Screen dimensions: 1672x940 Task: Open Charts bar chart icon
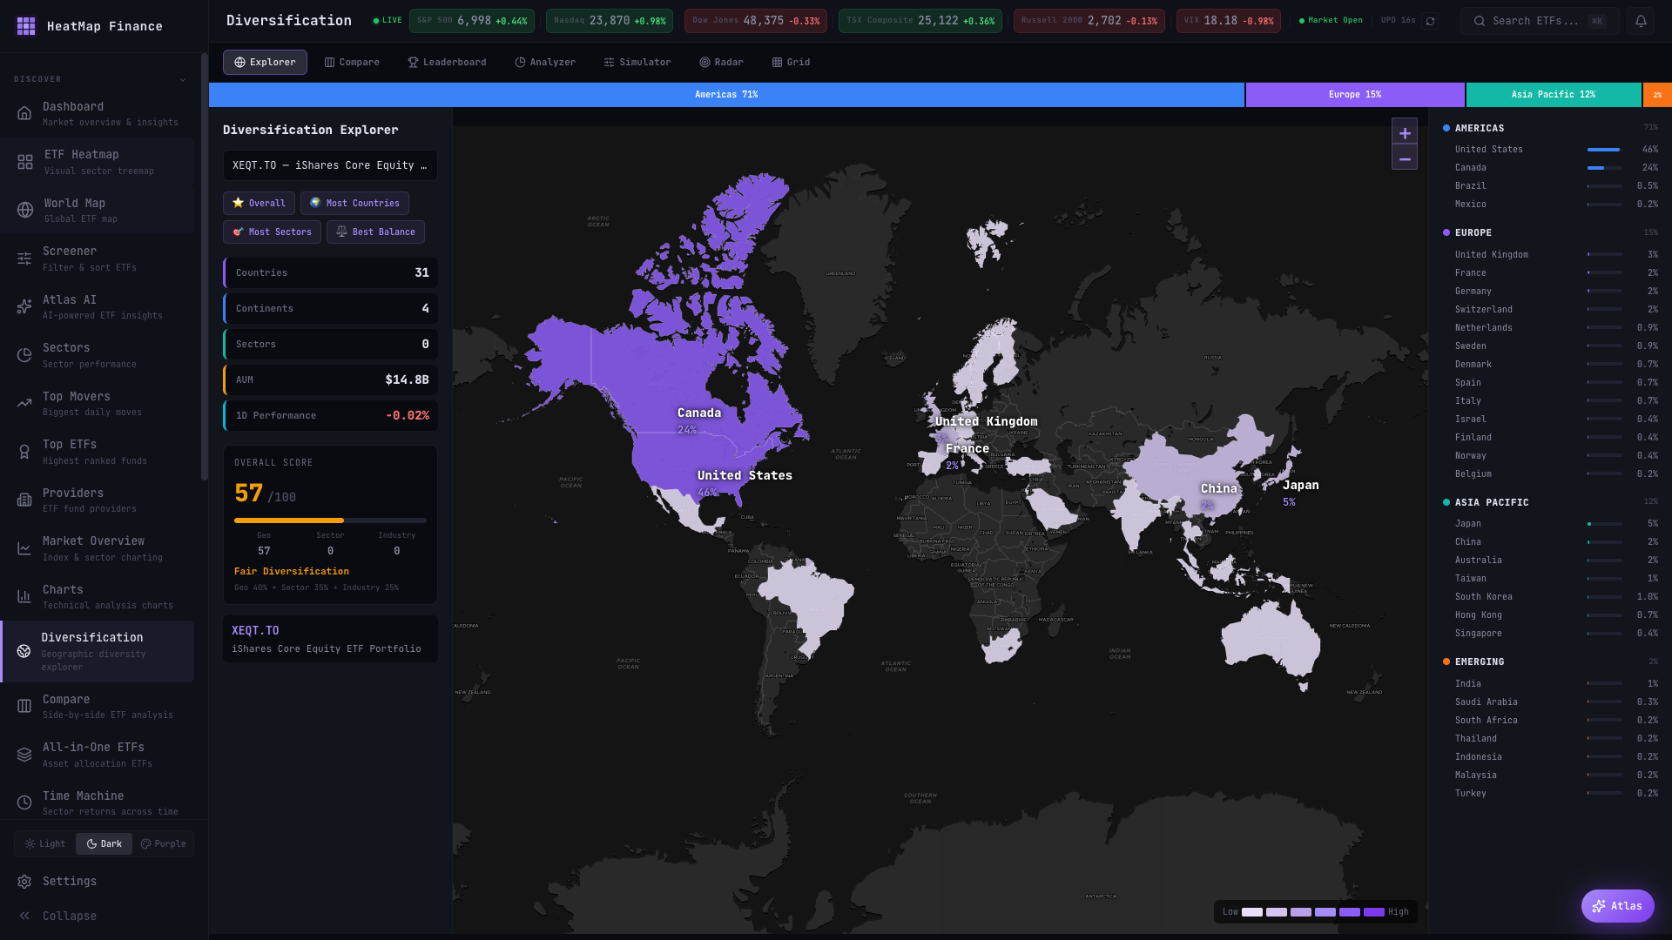click(24, 596)
